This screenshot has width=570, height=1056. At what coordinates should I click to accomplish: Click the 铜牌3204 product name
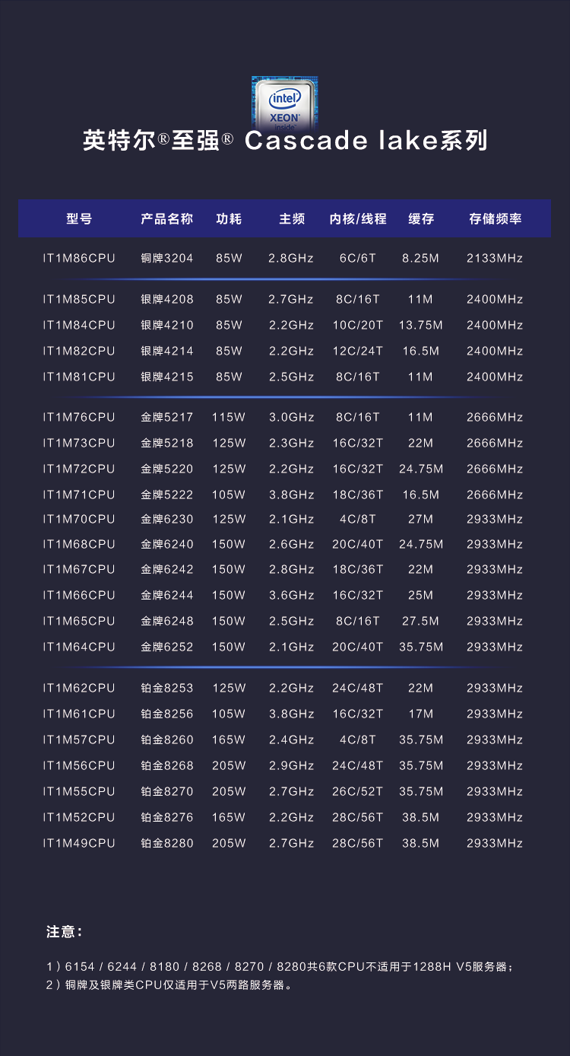coord(167,259)
